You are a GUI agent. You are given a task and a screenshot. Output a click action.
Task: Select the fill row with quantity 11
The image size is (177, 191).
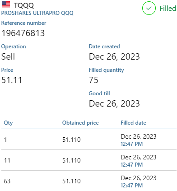click(x=89, y=160)
